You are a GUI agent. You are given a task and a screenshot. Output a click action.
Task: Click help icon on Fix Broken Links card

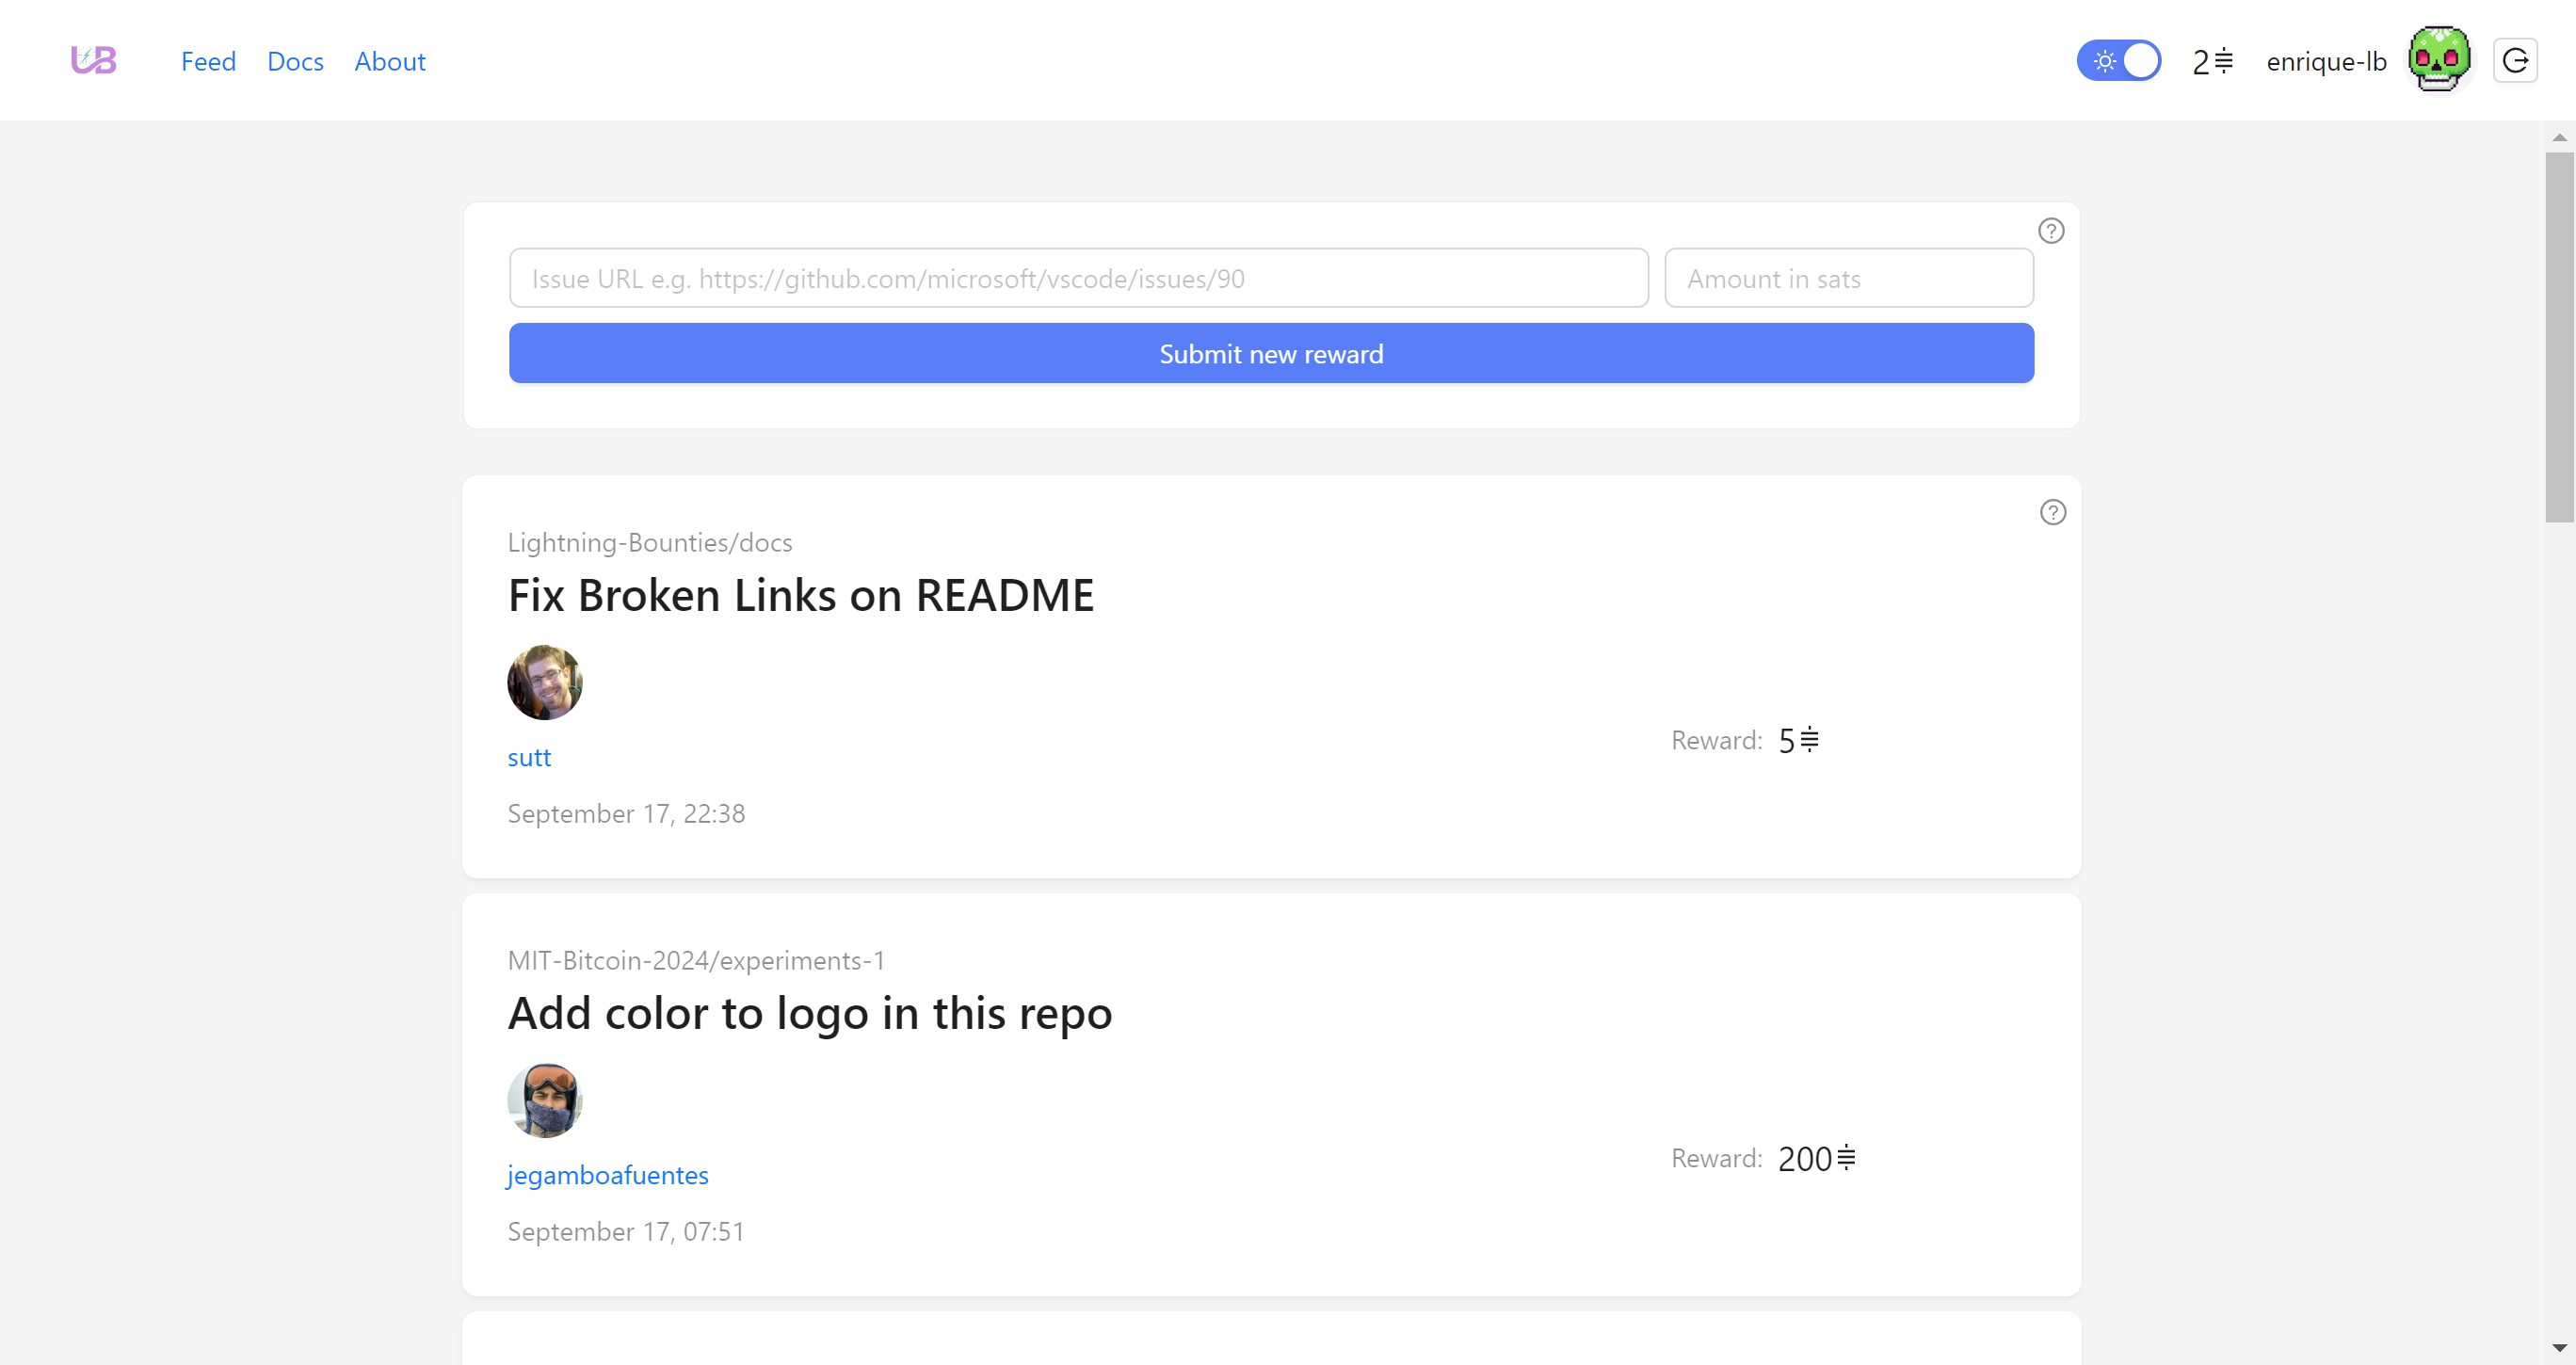(2052, 512)
